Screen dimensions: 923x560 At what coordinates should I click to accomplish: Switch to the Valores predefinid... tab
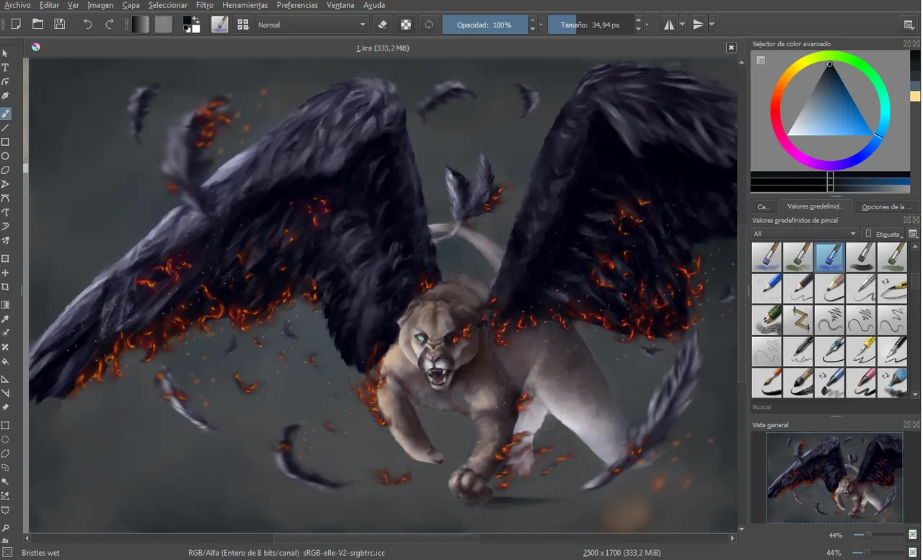(x=815, y=206)
